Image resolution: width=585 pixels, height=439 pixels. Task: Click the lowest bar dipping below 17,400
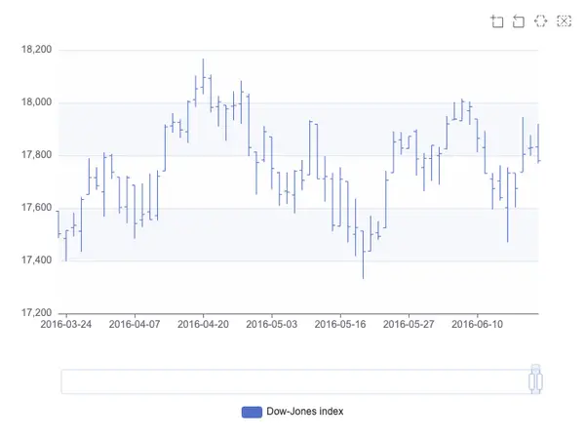click(x=363, y=255)
